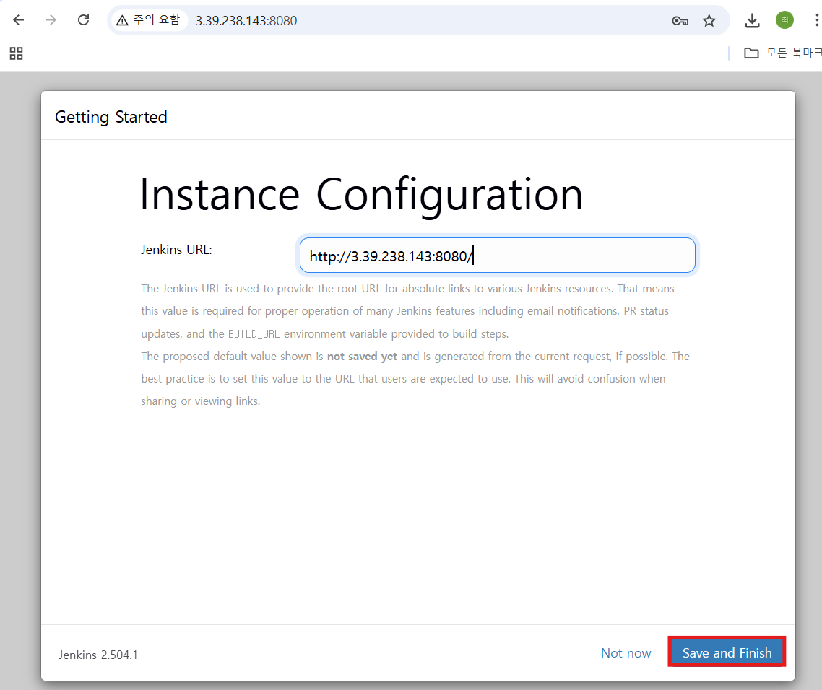Open the browser downloads icon
This screenshot has width=822, height=690.
752,21
